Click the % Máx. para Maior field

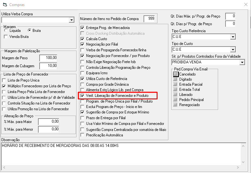click(49, 122)
